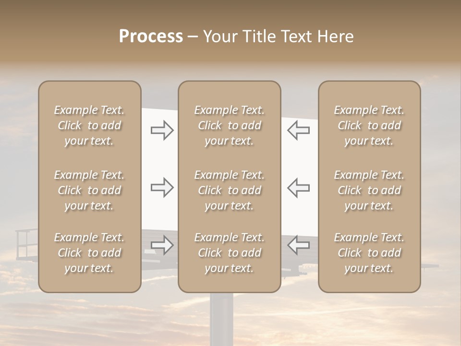Click the bottom right-pointing arrow icon
The image size is (461, 346).
[x=162, y=245]
